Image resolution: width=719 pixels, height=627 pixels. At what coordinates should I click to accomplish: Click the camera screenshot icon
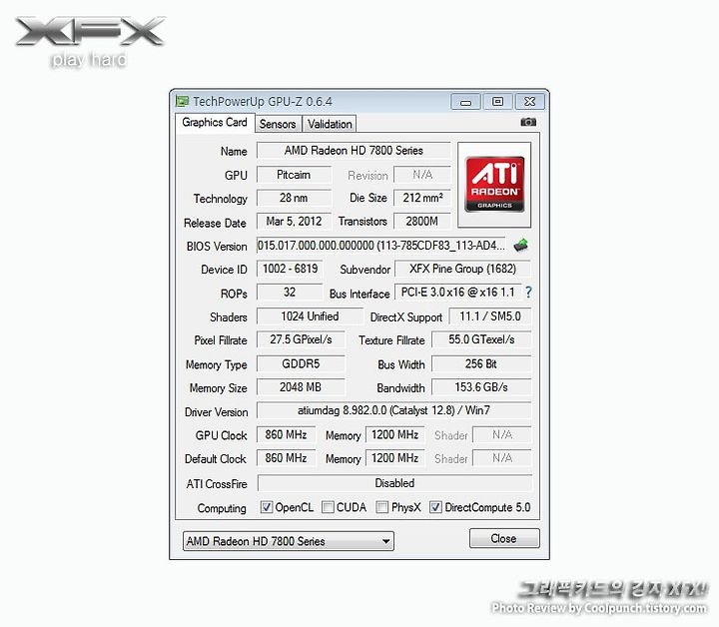click(528, 122)
